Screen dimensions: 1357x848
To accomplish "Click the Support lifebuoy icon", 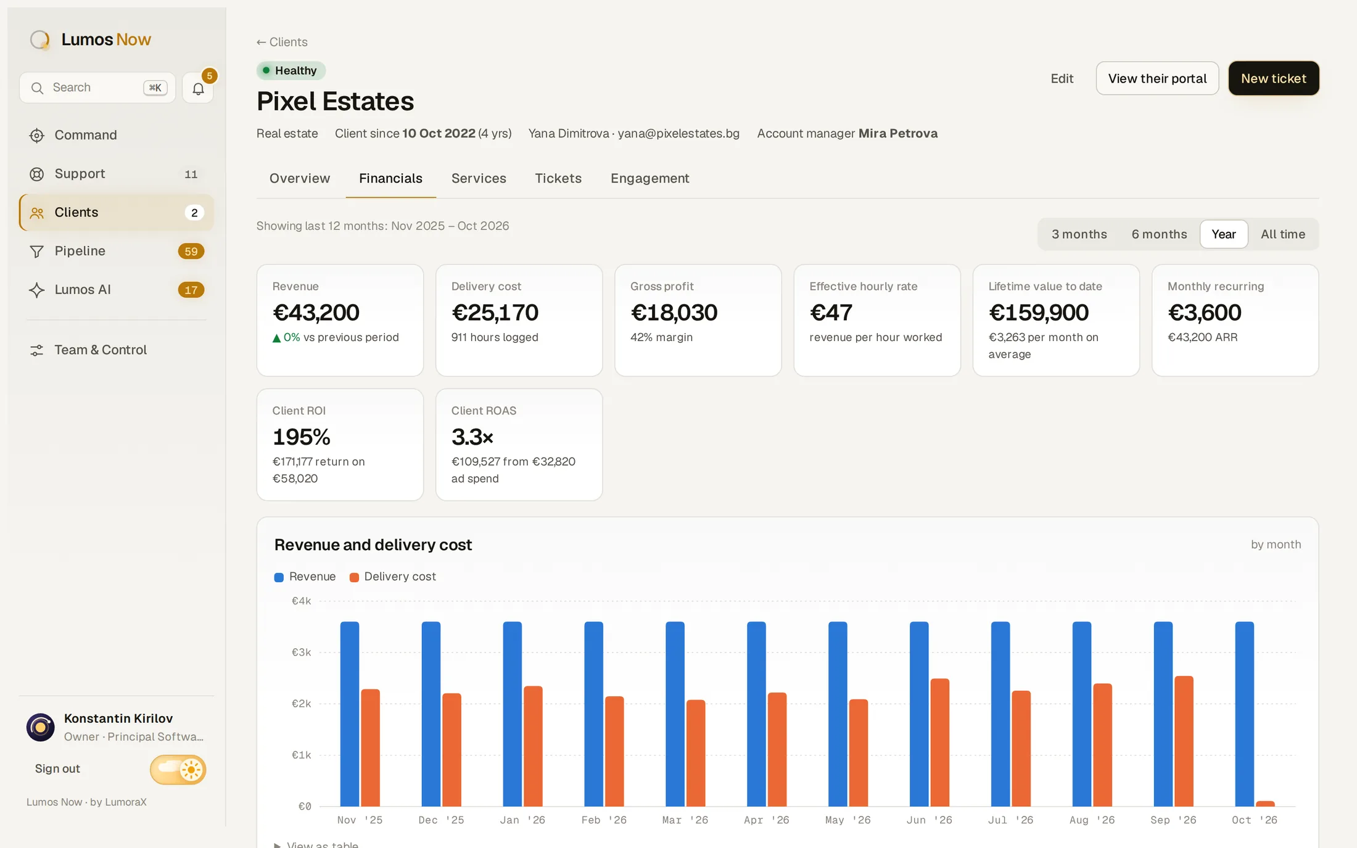I will coord(37,174).
